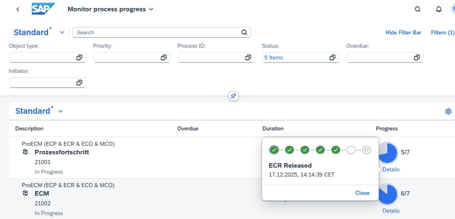The image size is (455, 219).
Task: Open the Filters (1) dialog
Action: pos(442,32)
